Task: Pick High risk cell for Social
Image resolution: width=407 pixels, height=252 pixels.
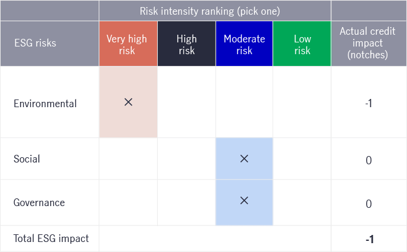Action: [187, 158]
